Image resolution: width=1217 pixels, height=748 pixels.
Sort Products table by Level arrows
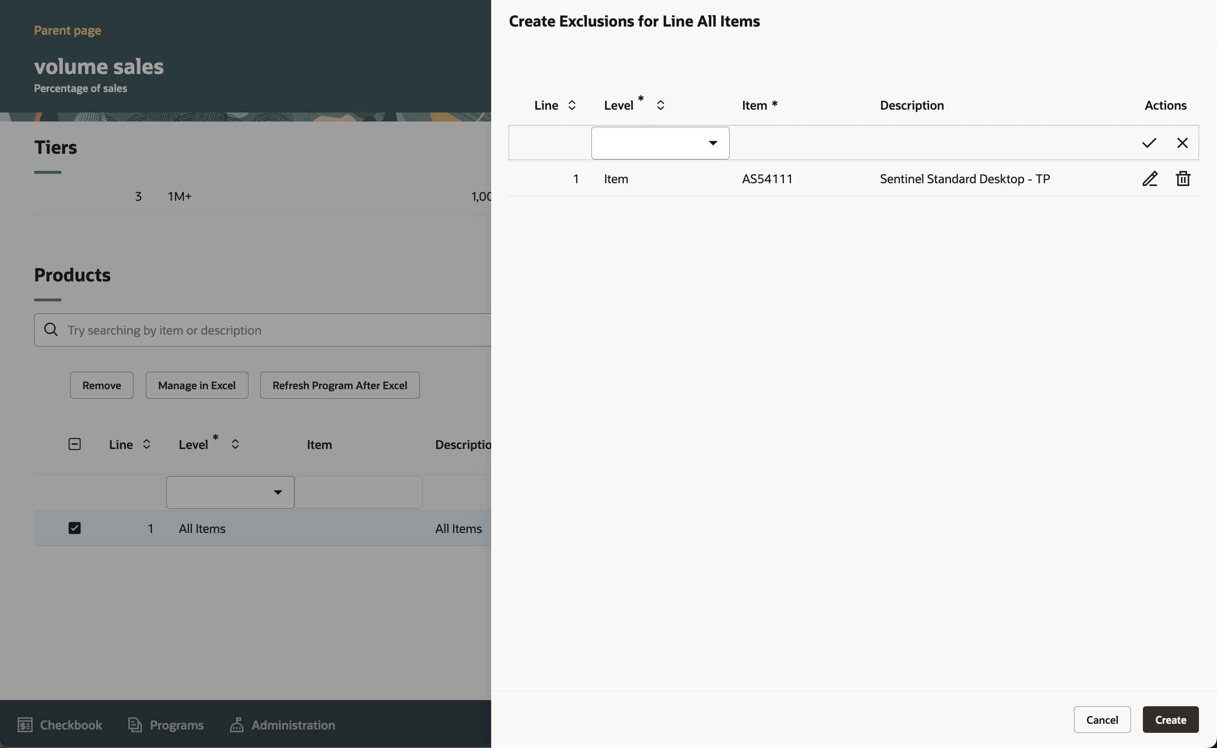pos(235,444)
